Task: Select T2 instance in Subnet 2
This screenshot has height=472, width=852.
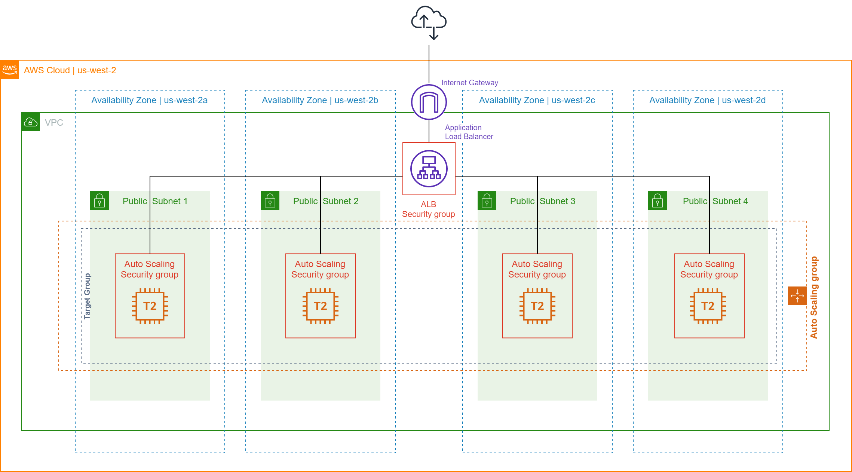Action: [321, 306]
